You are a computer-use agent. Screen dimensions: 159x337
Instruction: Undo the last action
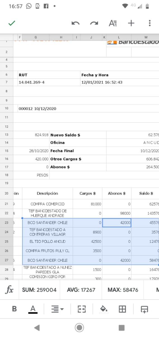point(76,23)
